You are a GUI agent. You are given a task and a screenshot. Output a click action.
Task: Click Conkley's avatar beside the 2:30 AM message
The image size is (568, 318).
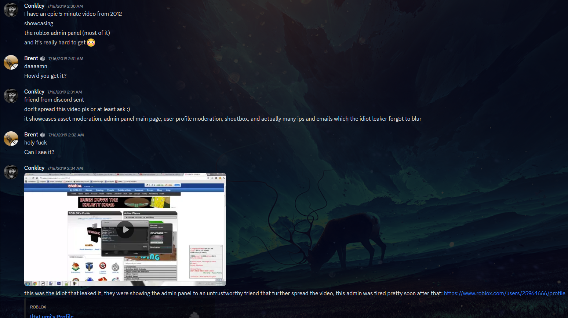pyautogui.click(x=11, y=10)
